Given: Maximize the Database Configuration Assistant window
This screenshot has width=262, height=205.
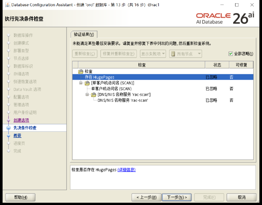Looking at the screenshot, I should [237, 5].
